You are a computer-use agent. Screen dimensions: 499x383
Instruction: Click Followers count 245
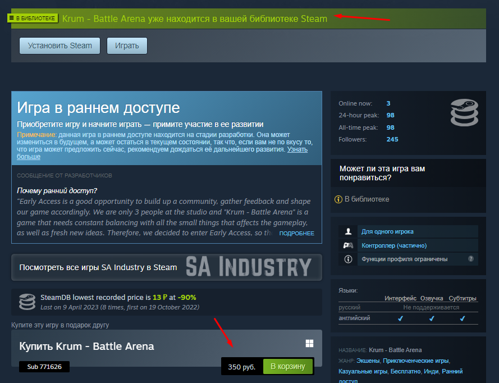point(392,139)
